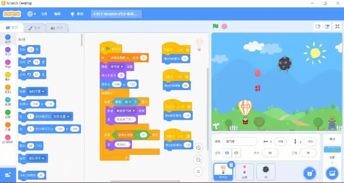Select the stage backdrop thumbnail

click(332, 150)
